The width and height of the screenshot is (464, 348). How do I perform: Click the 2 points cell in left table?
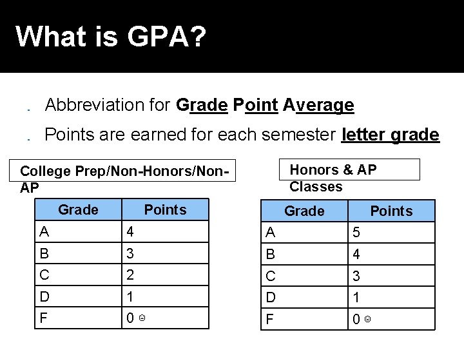(x=166, y=275)
